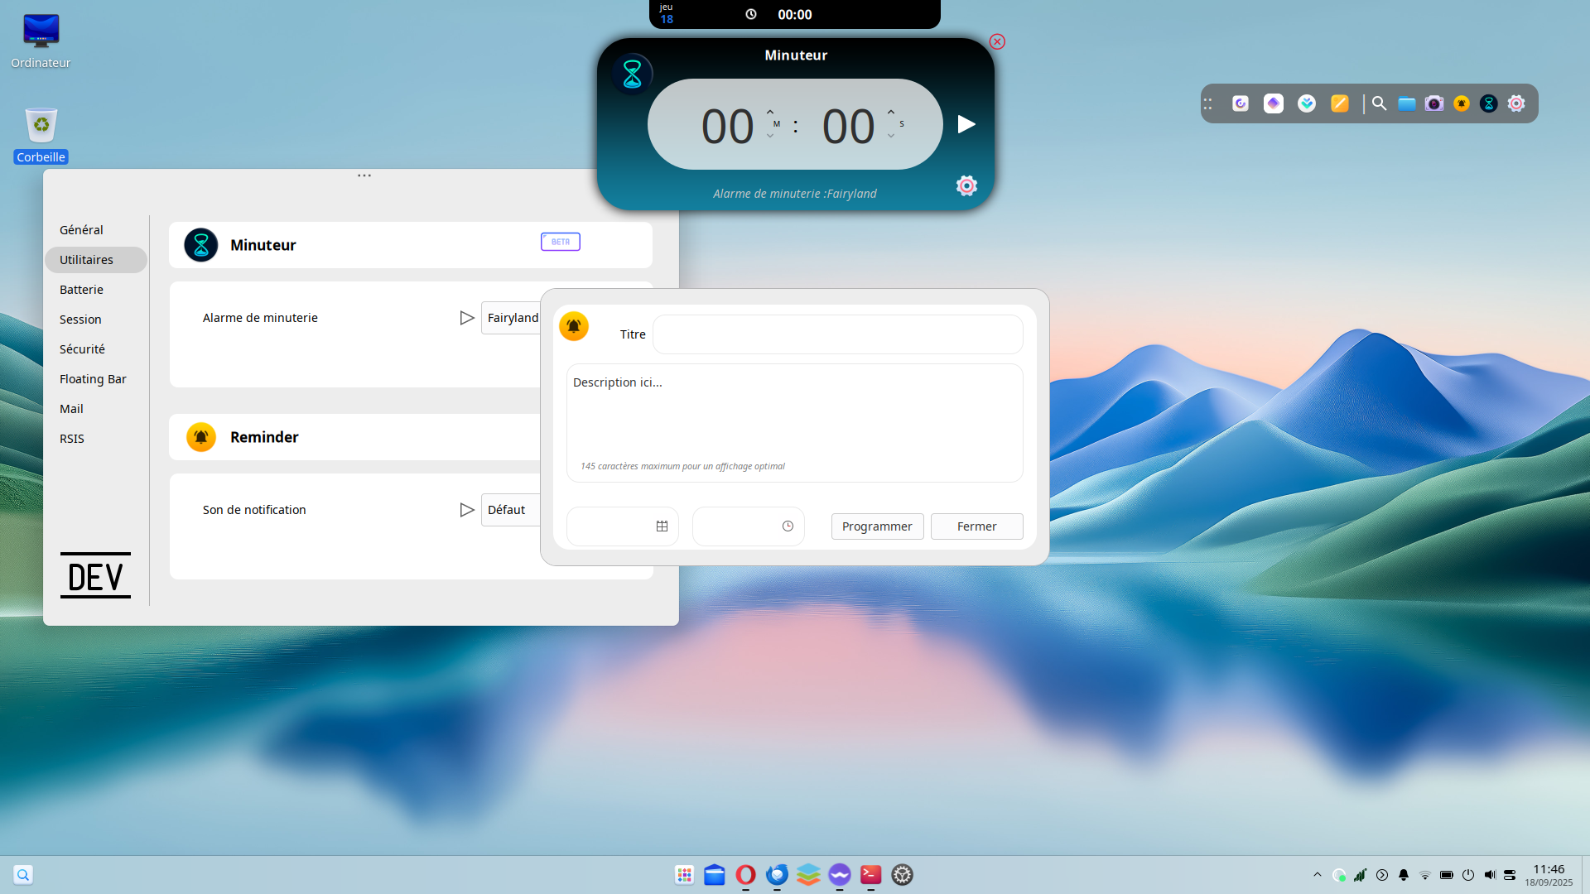
Task: Open the terminal icon in taskbar
Action: click(870, 874)
